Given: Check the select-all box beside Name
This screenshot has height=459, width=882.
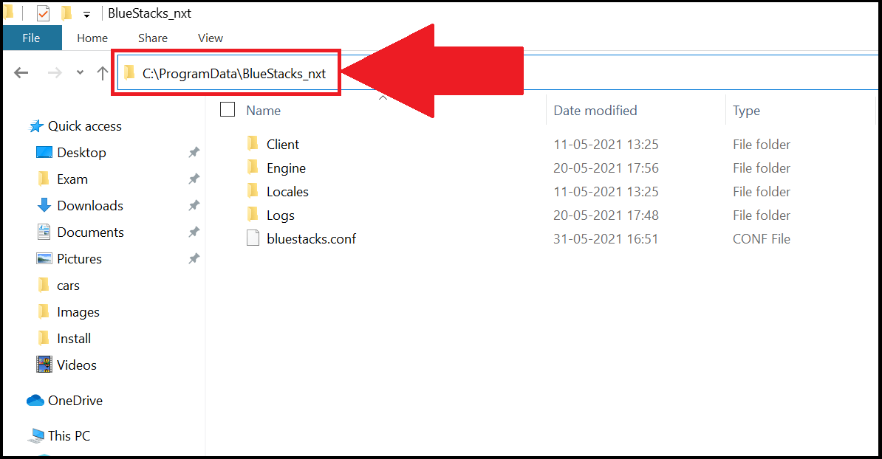Looking at the screenshot, I should (227, 108).
